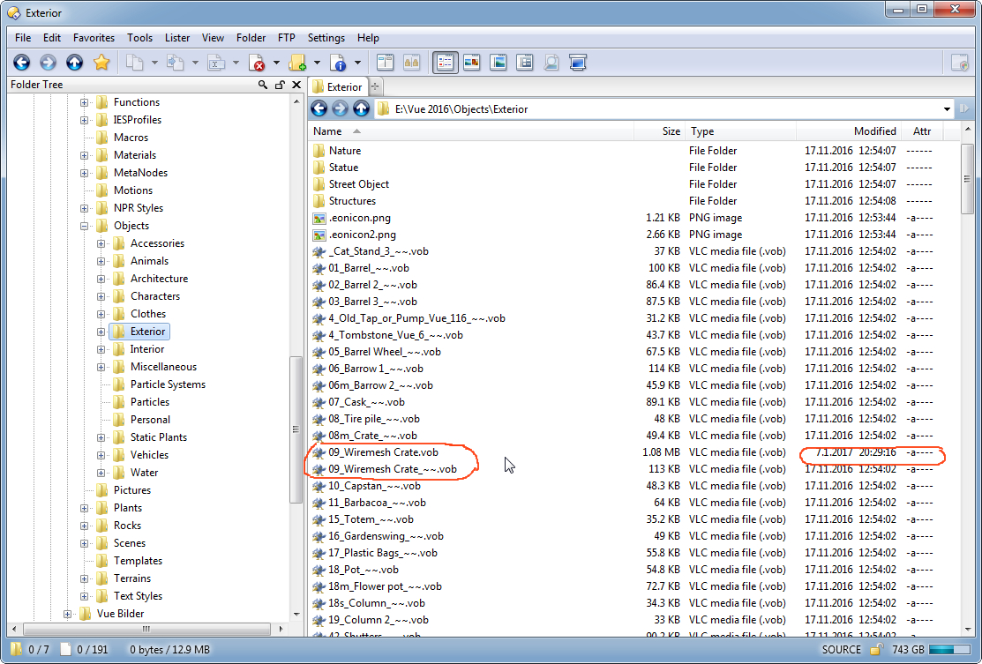The image size is (982, 664).
Task: Select file 16_Gardenswing_~~.vob
Action: (386, 536)
